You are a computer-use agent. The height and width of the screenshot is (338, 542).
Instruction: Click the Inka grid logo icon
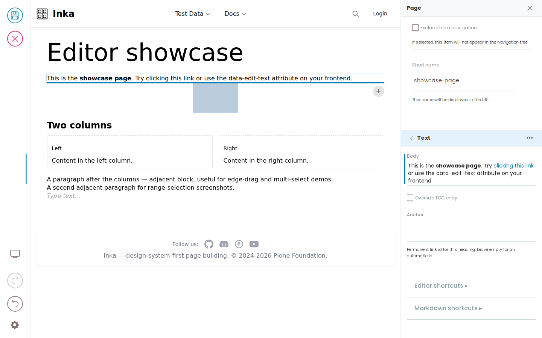(x=42, y=14)
